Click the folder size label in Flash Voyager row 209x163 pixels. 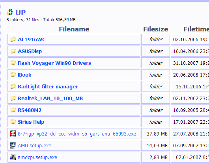coord(156,63)
